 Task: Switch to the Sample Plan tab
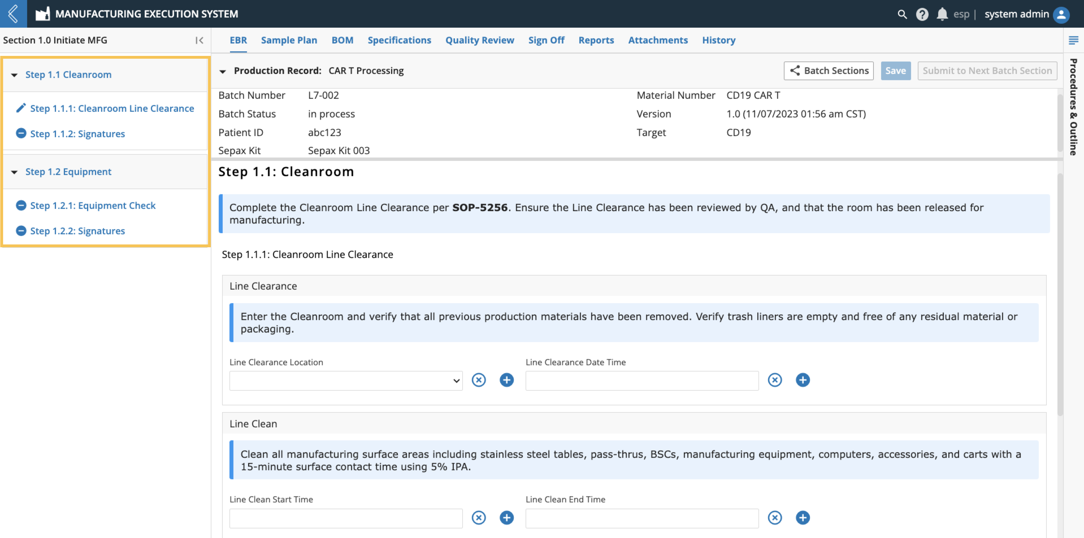click(x=289, y=40)
